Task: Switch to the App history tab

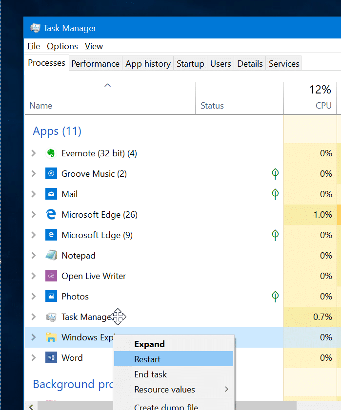Action: coord(148,63)
